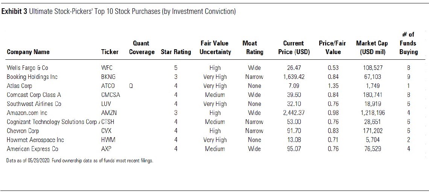The image size is (429, 192).
Task: Select the Ticker column header
Action: point(110,52)
